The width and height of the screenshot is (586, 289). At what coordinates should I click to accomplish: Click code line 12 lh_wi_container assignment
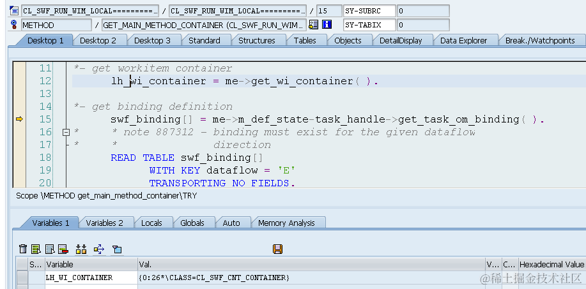[x=245, y=81]
